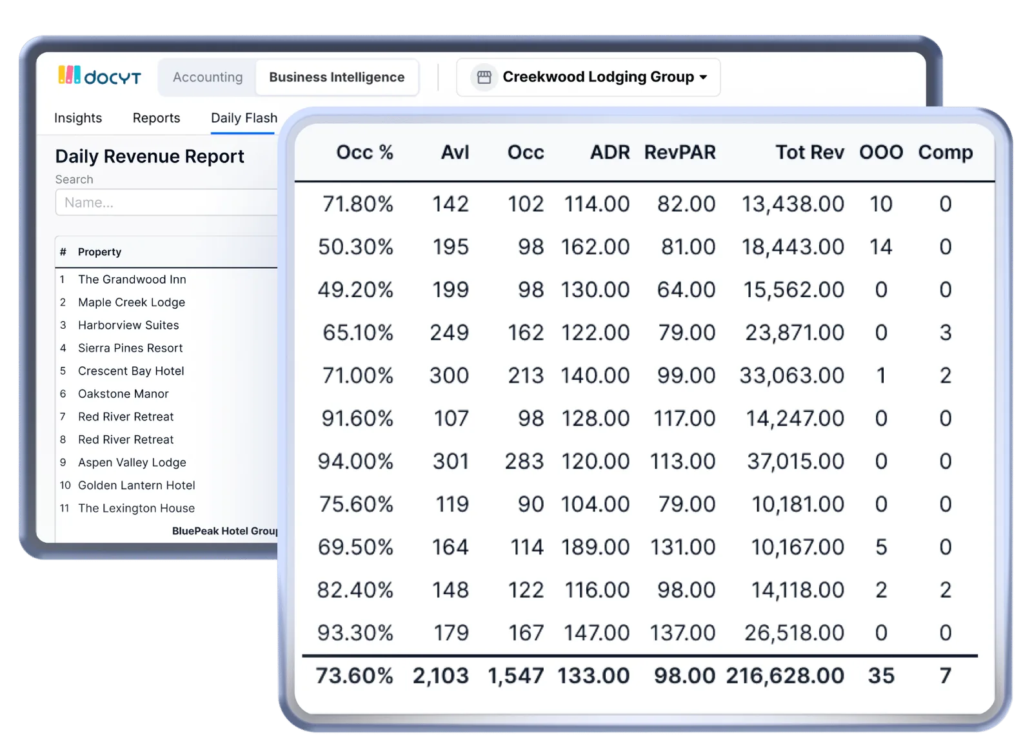Click the Occ % column header
The width and height of the screenshot is (1032, 753).
coord(364,152)
